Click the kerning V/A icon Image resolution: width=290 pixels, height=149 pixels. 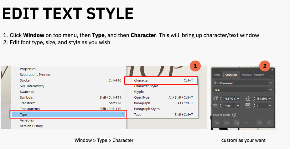[x=215, y=106]
